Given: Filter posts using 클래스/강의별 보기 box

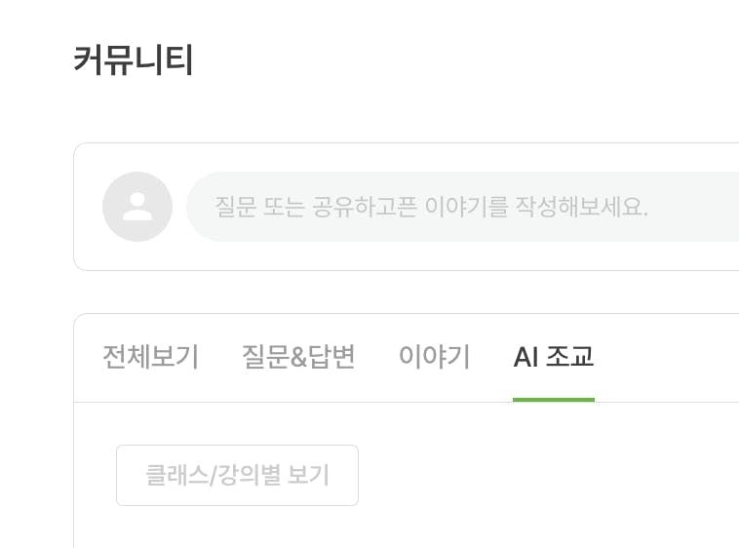Looking at the screenshot, I should tap(237, 475).
